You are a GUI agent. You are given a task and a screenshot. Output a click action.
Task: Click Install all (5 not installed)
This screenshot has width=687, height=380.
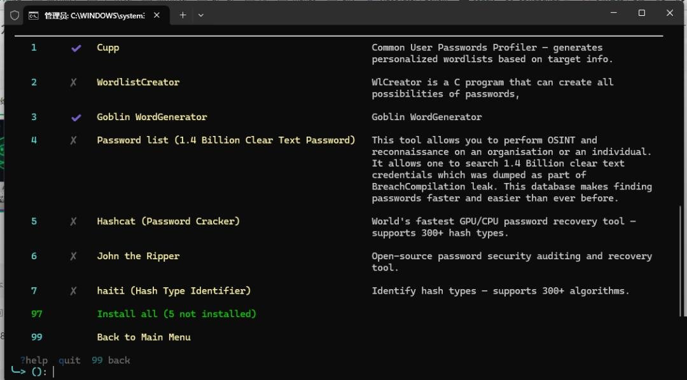(177, 314)
